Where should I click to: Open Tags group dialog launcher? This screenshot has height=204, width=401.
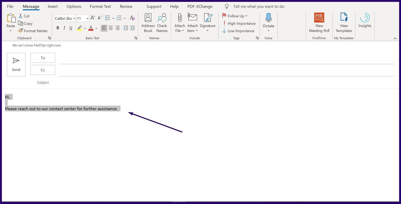tap(257, 38)
